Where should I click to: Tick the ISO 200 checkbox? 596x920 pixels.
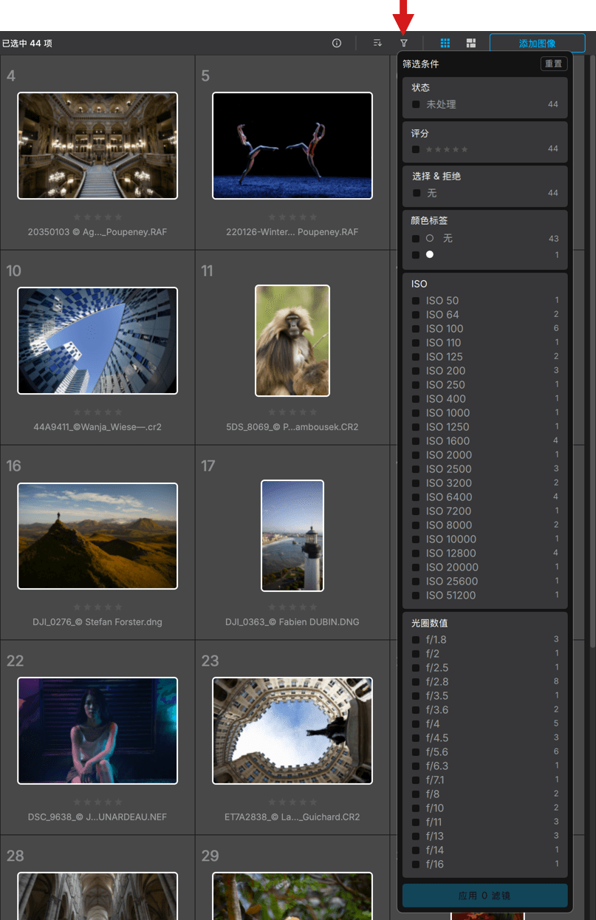tap(416, 371)
